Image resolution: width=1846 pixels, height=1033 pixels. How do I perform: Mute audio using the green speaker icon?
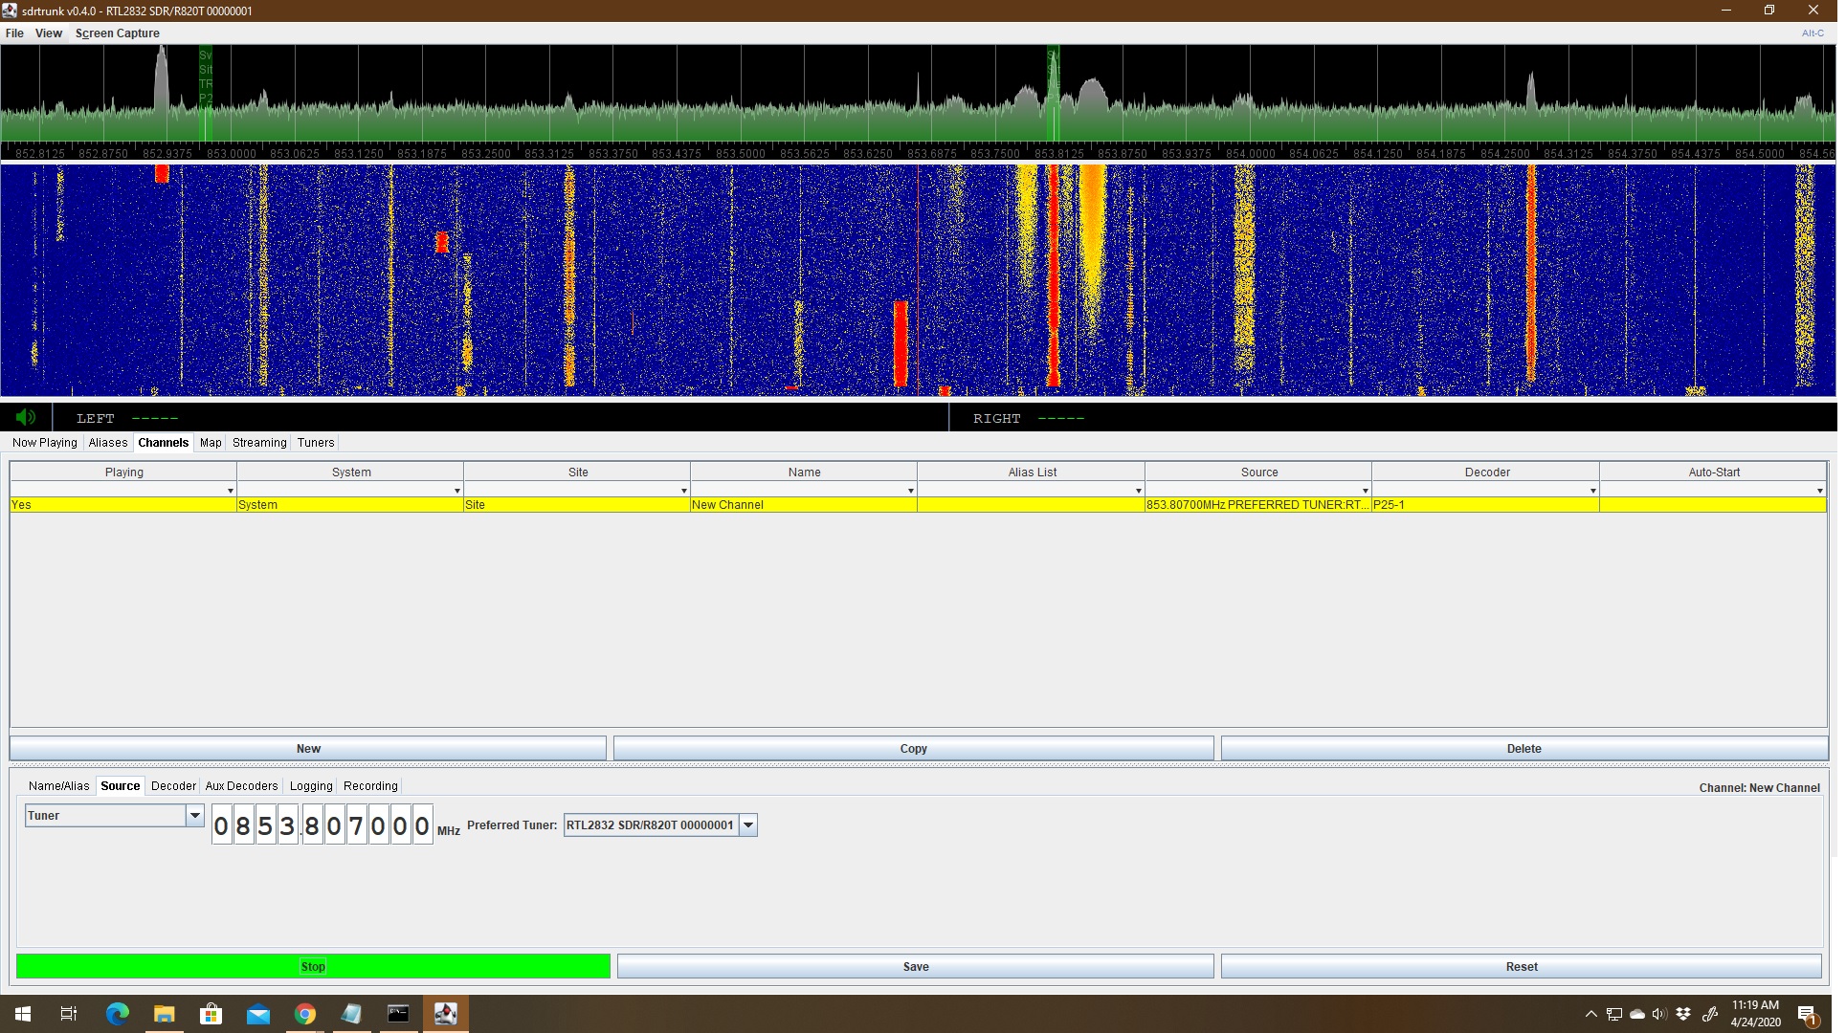[x=25, y=417]
